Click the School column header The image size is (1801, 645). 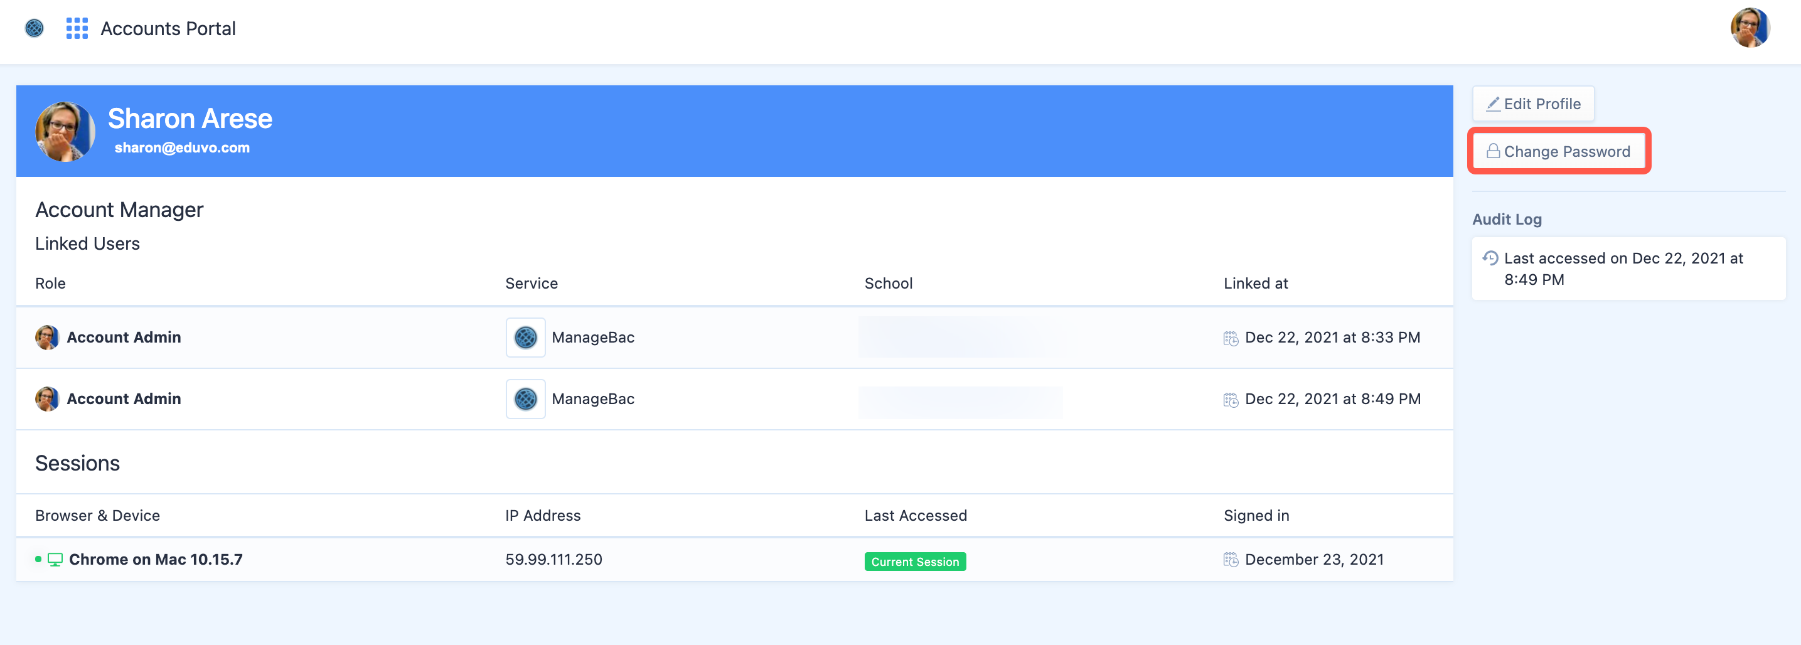point(888,284)
